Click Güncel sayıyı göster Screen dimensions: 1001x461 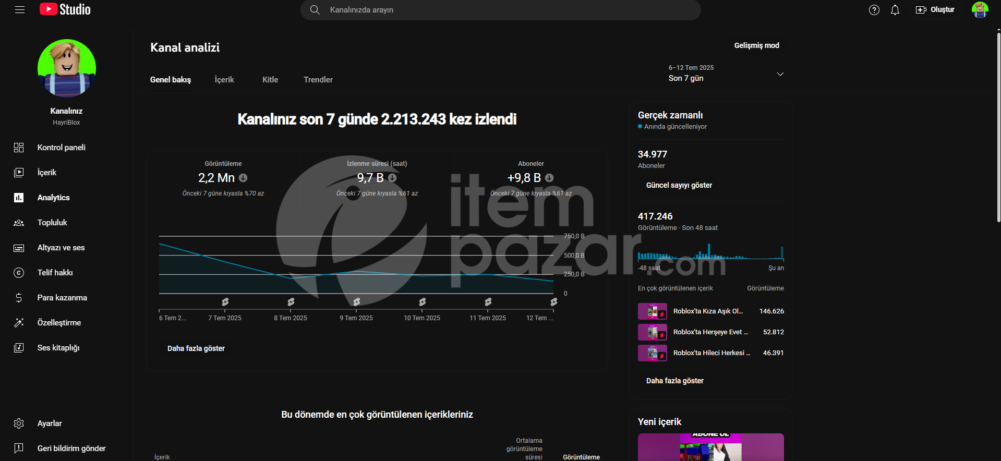pyautogui.click(x=679, y=185)
